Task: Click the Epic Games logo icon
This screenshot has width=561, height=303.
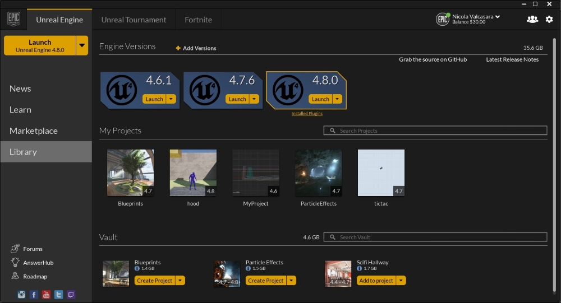Action: pos(13,19)
